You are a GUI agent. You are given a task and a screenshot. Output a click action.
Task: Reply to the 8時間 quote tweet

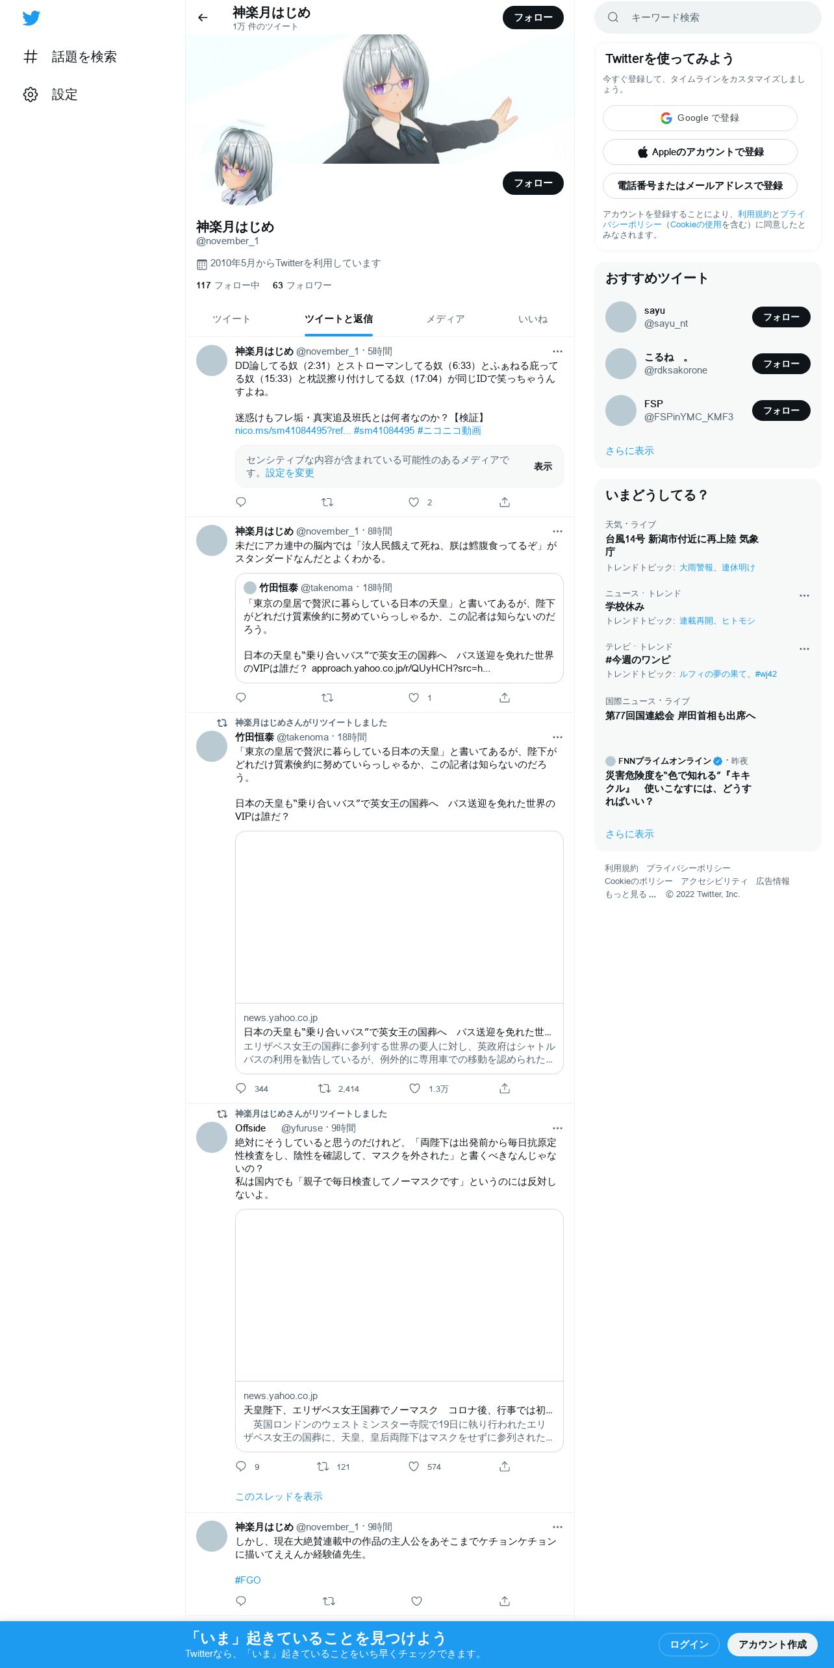coord(241,698)
